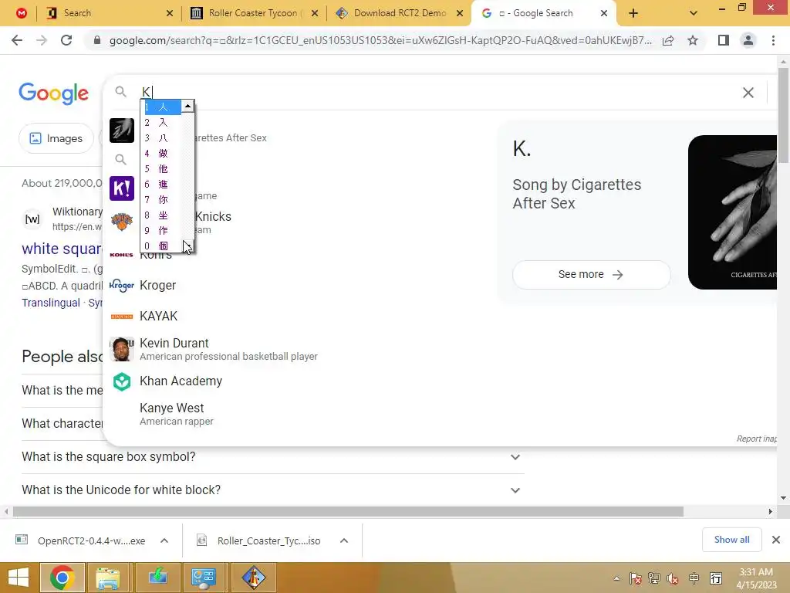Click the Khan Academy logo icon

(122, 381)
